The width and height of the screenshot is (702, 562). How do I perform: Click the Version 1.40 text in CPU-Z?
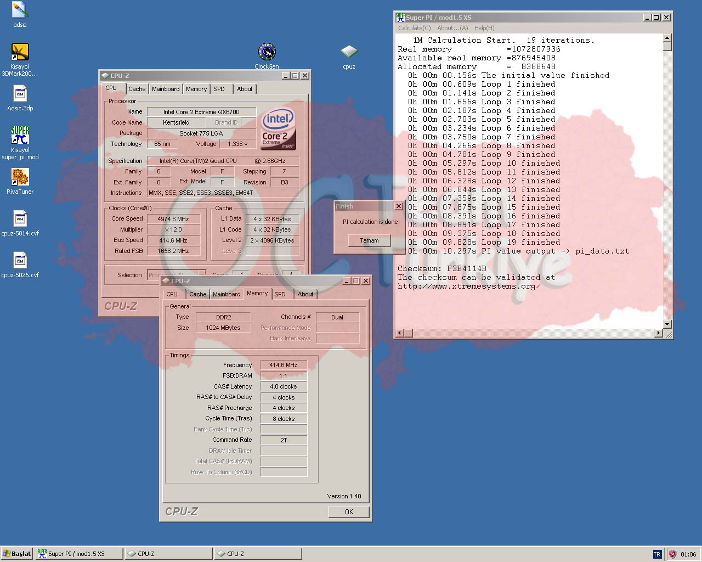(x=344, y=496)
